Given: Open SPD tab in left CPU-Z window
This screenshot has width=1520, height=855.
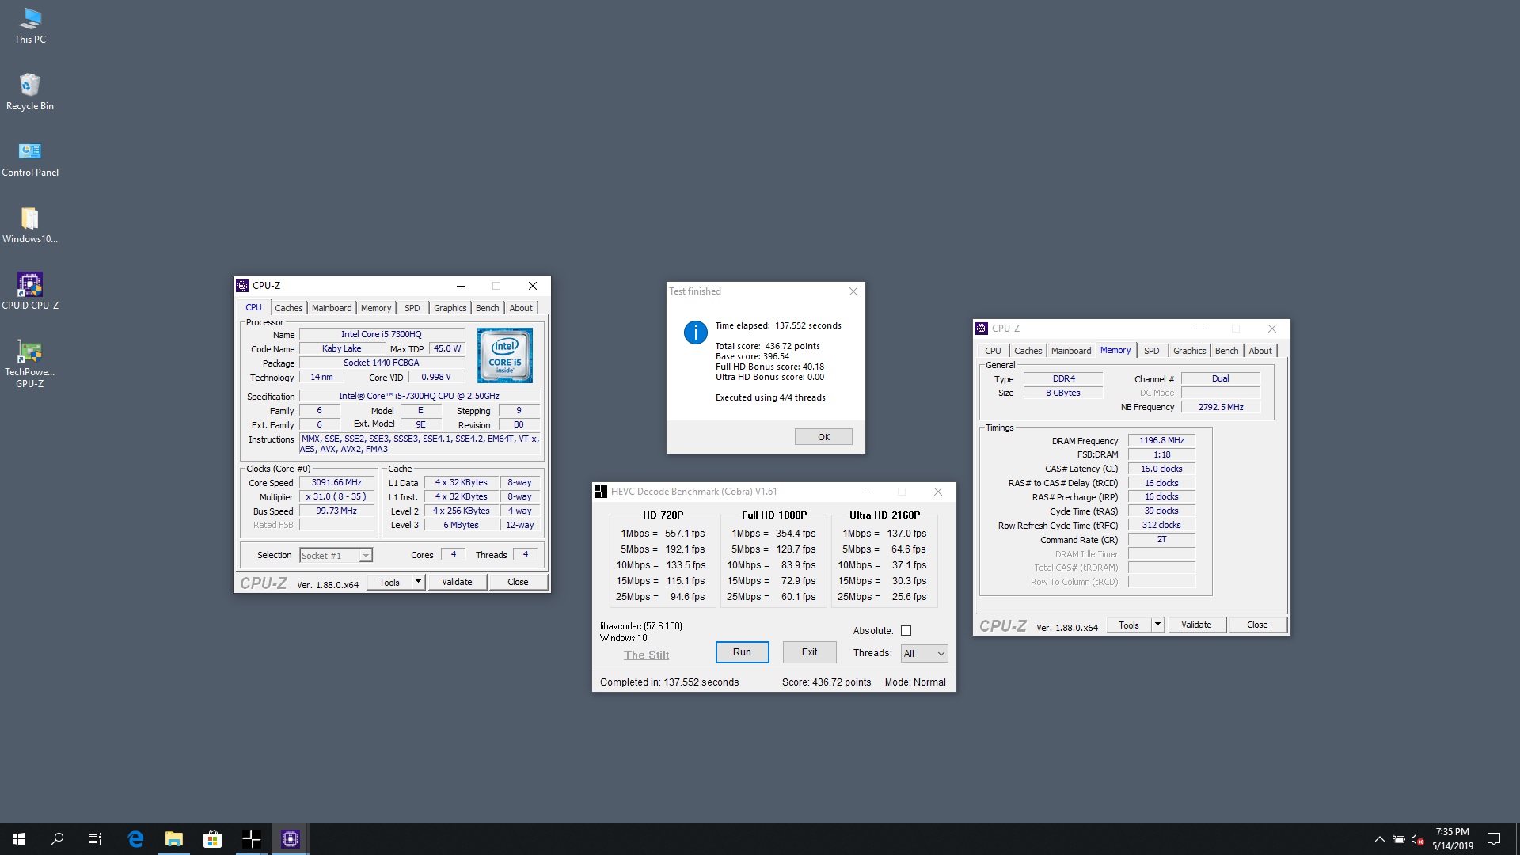Looking at the screenshot, I should point(412,308).
